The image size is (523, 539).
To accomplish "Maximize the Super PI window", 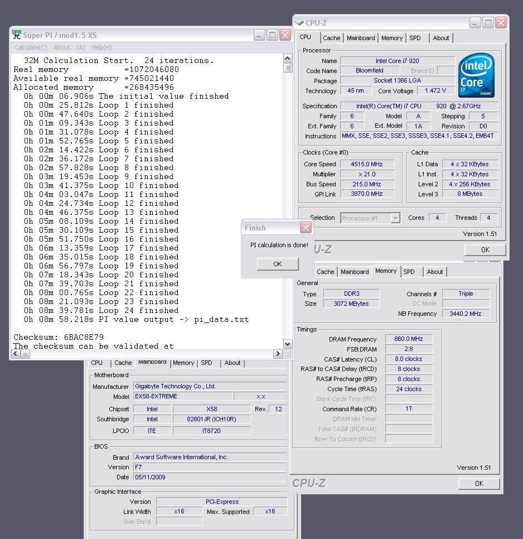I will point(272,35).
